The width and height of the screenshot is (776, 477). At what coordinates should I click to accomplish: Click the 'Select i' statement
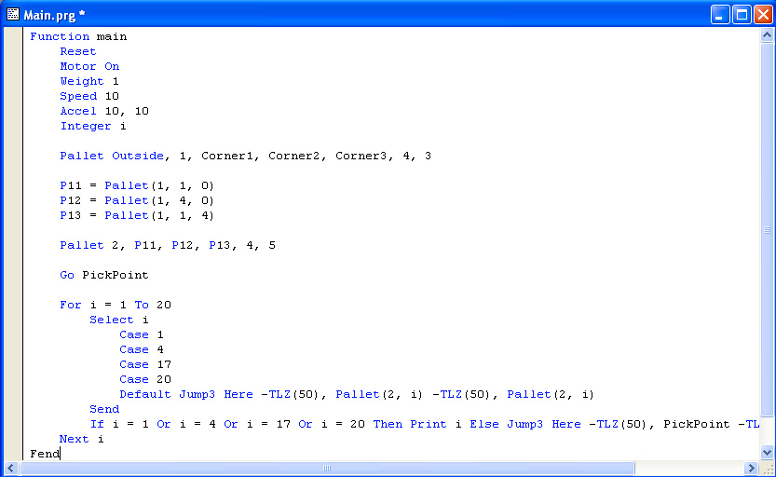119,320
